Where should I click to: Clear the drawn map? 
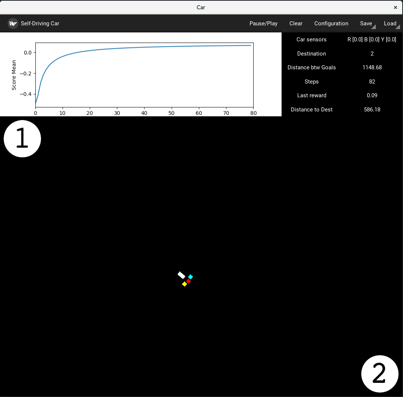point(296,23)
